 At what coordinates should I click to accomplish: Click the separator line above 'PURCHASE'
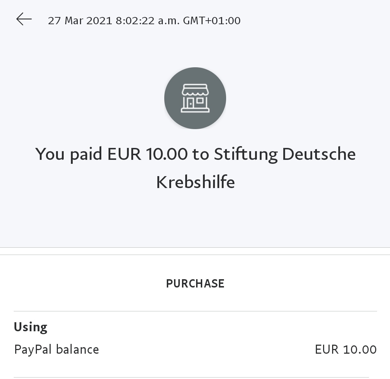coord(195,255)
